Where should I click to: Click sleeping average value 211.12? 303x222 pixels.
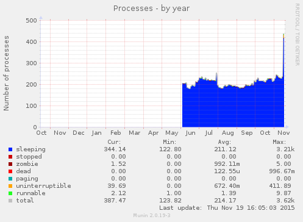(225, 149)
